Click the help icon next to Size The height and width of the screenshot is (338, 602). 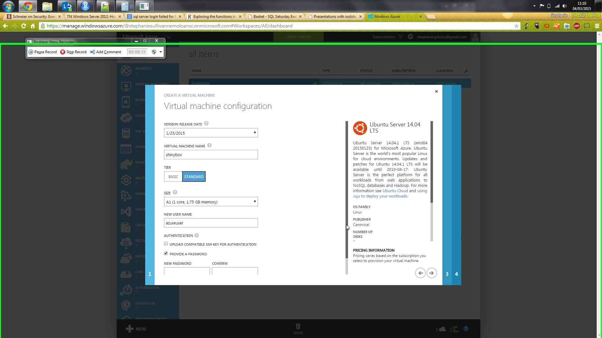pos(175,192)
